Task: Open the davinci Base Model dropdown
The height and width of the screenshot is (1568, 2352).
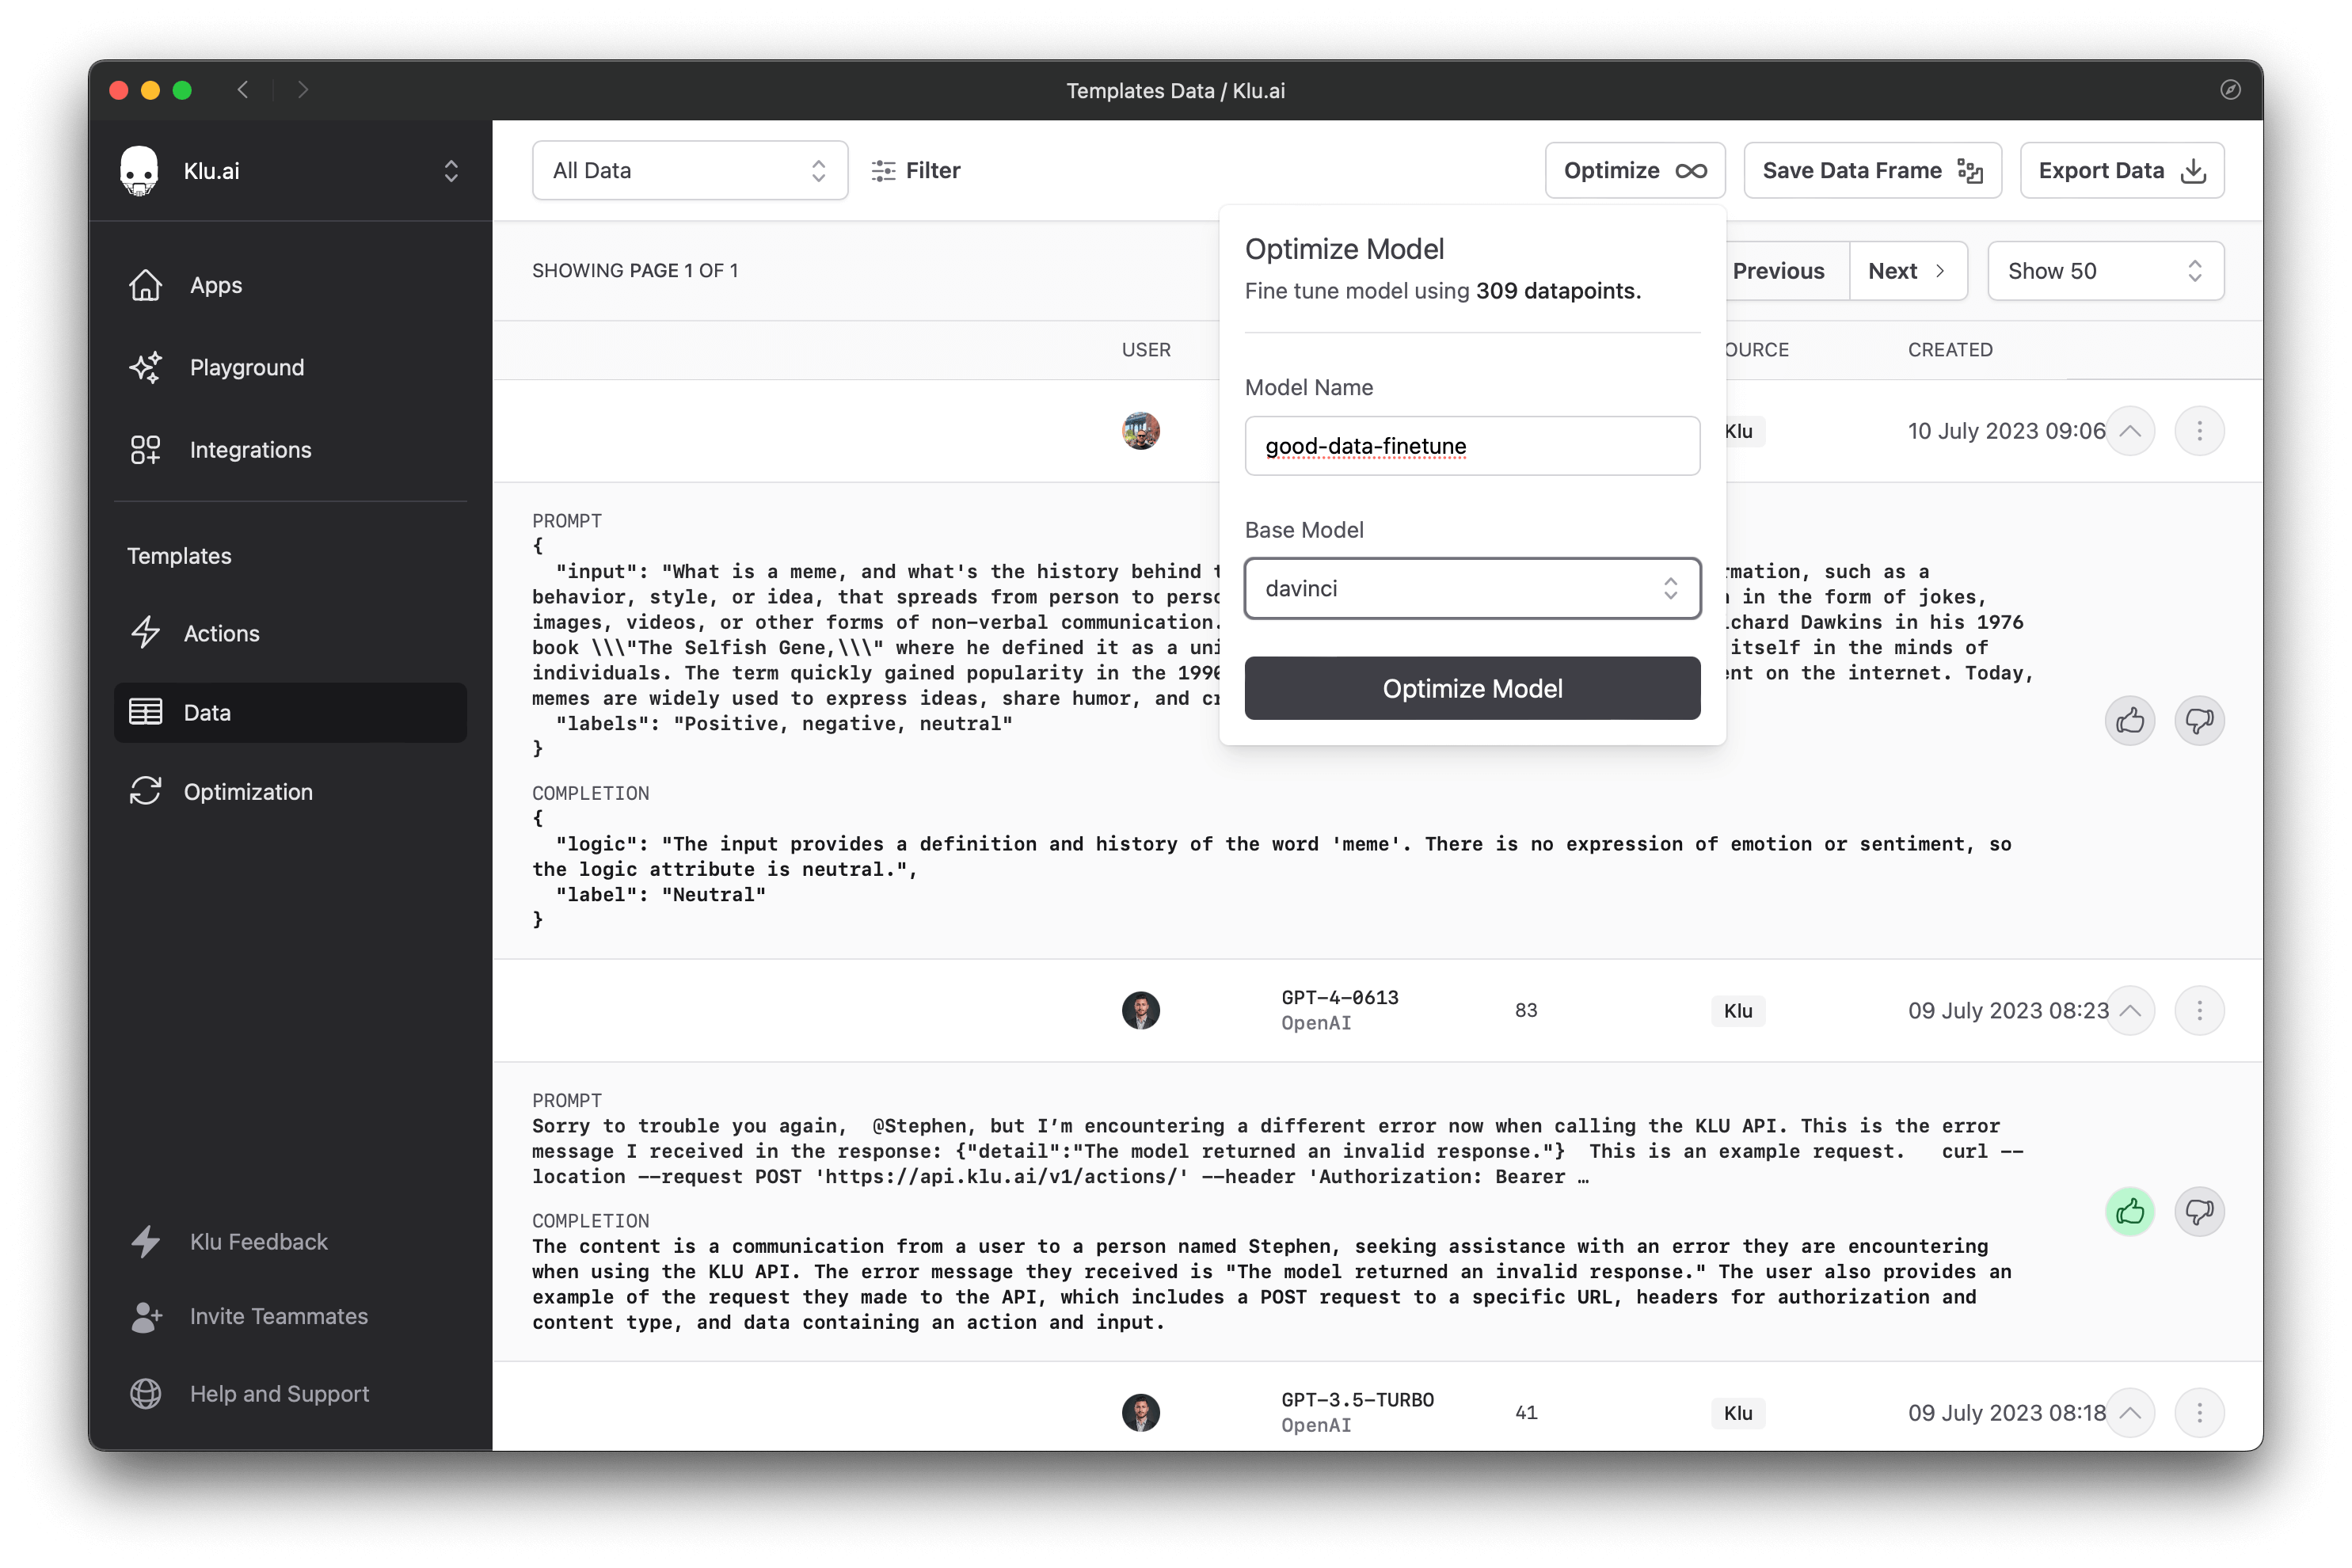Action: pyautogui.click(x=1471, y=588)
